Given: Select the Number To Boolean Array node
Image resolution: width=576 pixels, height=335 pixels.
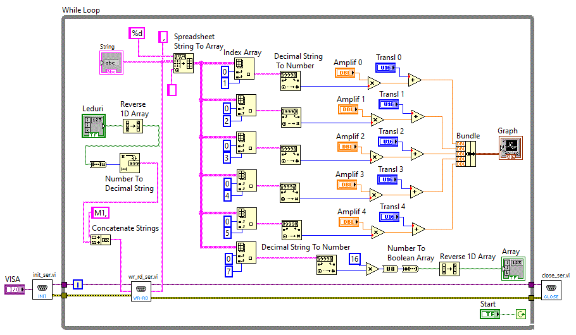Looking at the screenshot, I should [409, 269].
